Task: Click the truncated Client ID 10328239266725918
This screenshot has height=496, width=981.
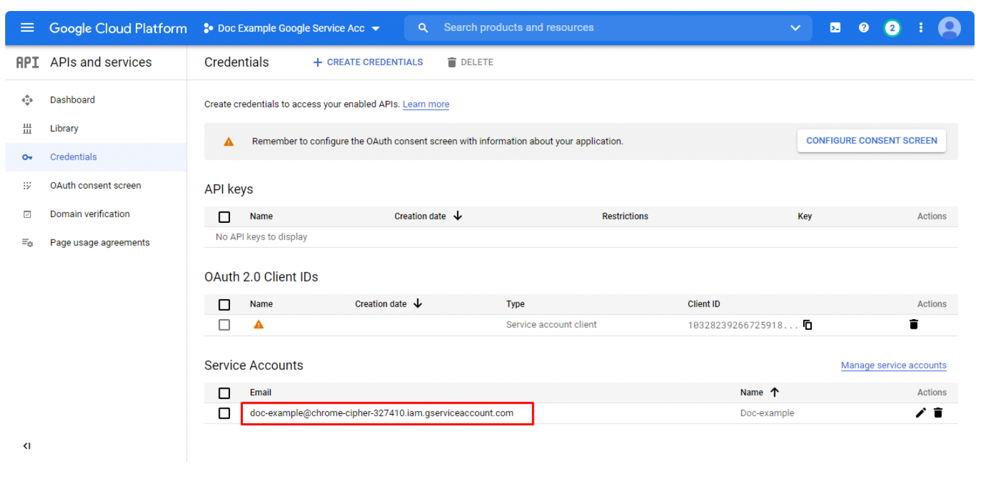Action: click(743, 325)
